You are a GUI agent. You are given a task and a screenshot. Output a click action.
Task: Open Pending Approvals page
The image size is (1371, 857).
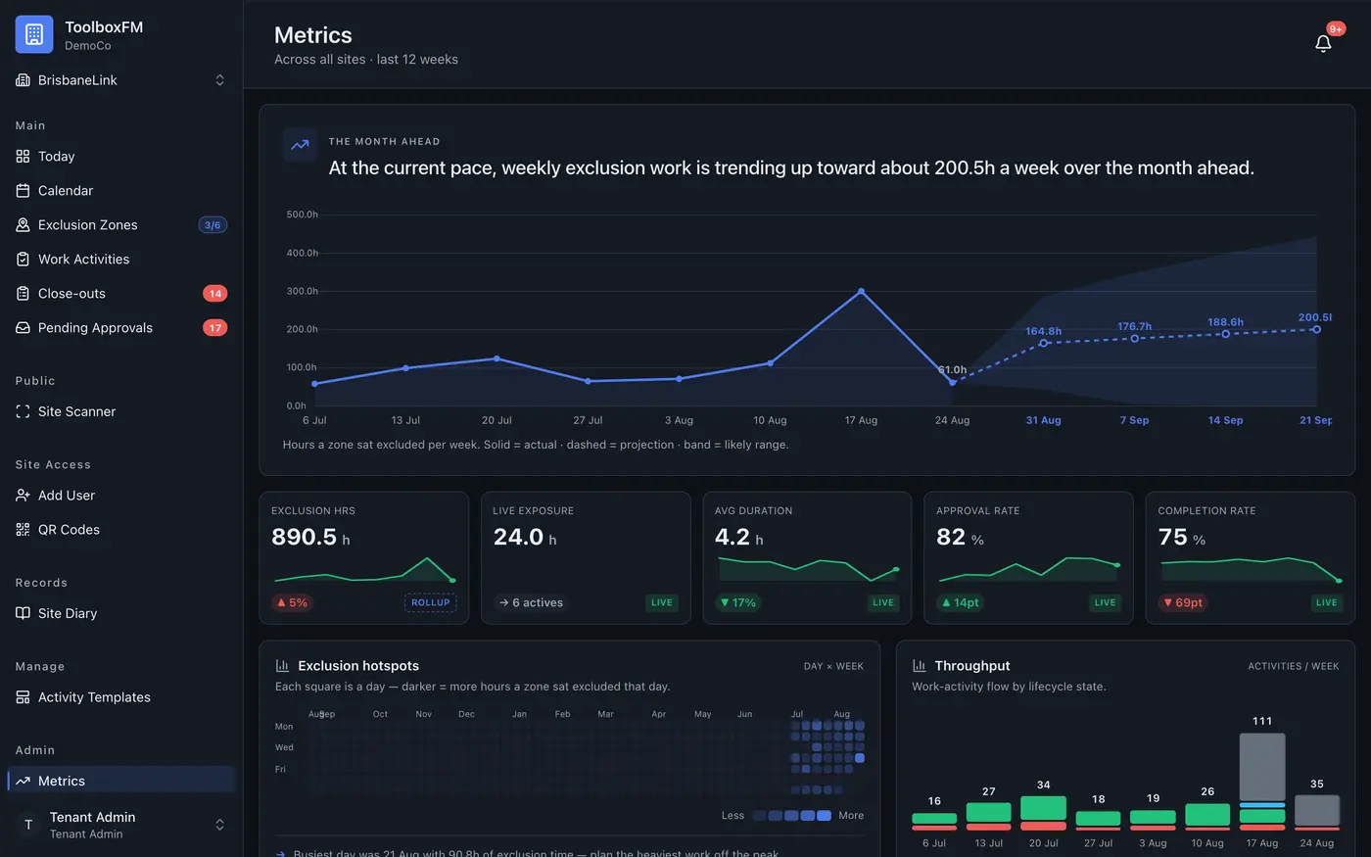pyautogui.click(x=121, y=328)
